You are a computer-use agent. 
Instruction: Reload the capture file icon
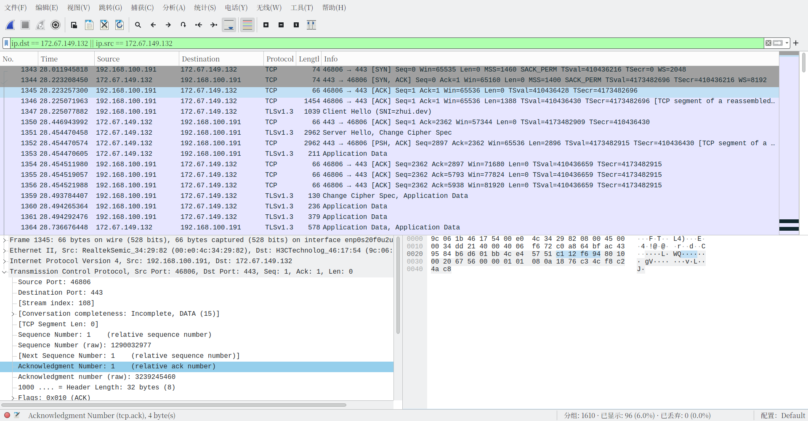pyautogui.click(x=120, y=25)
